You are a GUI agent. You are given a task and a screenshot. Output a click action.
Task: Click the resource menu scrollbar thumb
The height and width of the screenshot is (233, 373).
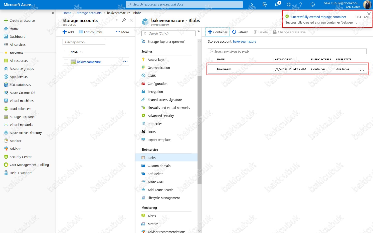(200, 130)
